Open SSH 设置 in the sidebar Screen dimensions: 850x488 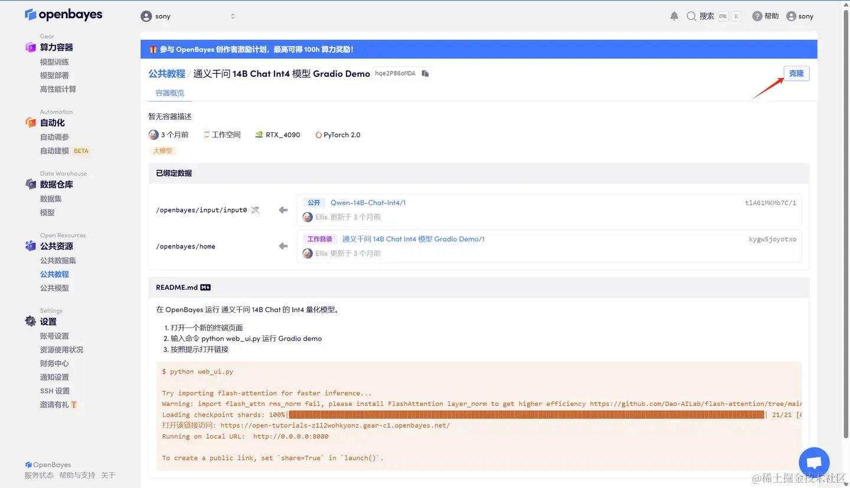(x=55, y=391)
